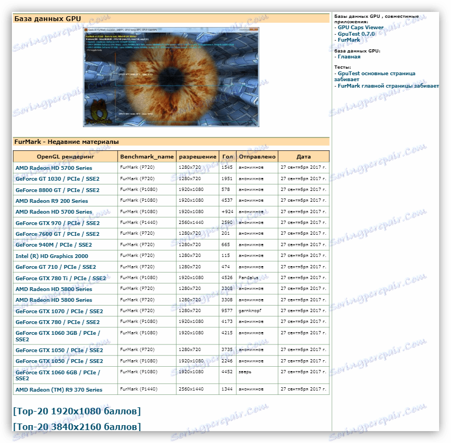Screen dimensions: 451x443
Task: Open AMD Radeon (TM) R9 370 Series entry
Action: [x=58, y=390]
